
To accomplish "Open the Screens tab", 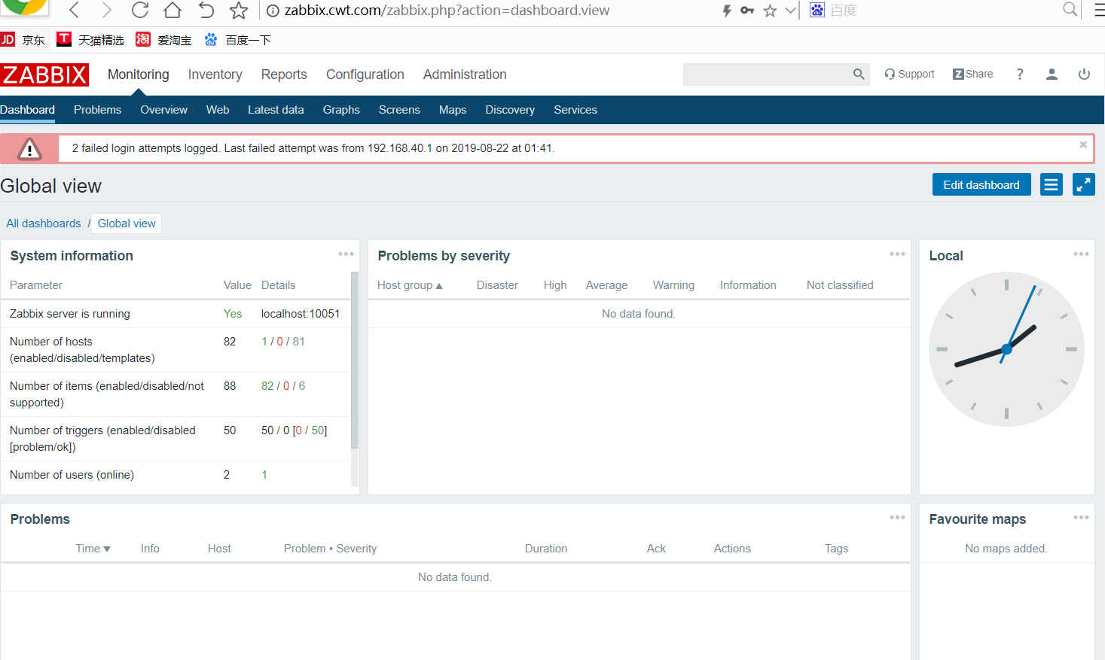I will (x=399, y=110).
